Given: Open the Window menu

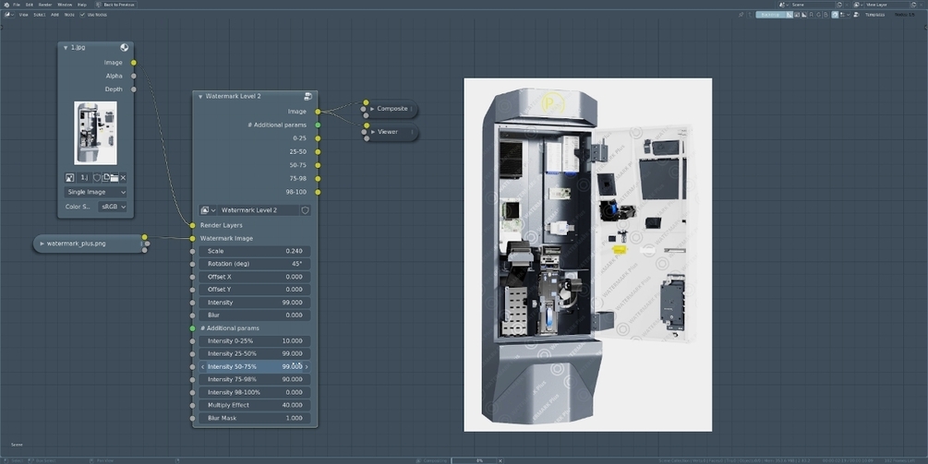Looking at the screenshot, I should click(65, 4).
